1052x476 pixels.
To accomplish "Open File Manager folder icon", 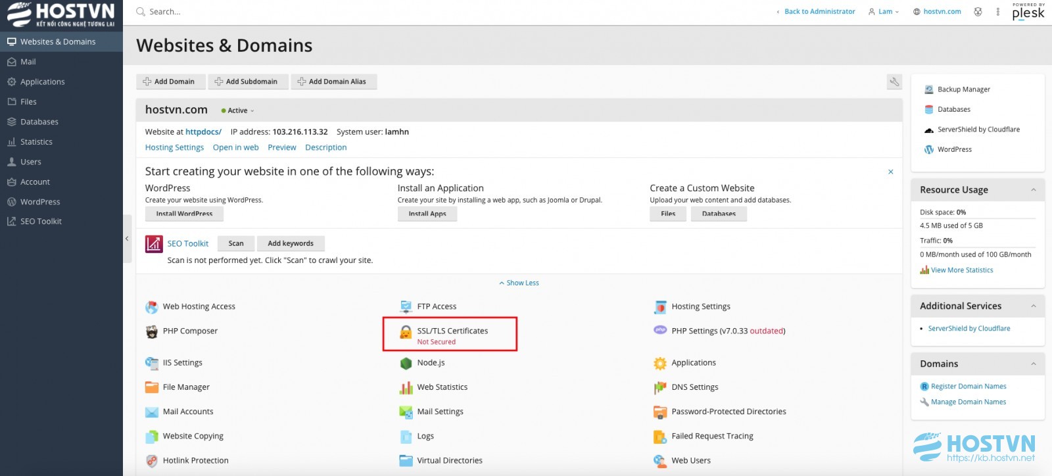I will 152,387.
